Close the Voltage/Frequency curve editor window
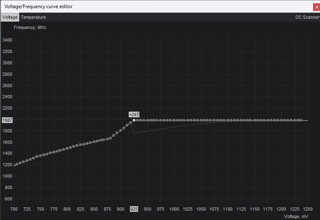320x220 pixels. pyautogui.click(x=317, y=7)
